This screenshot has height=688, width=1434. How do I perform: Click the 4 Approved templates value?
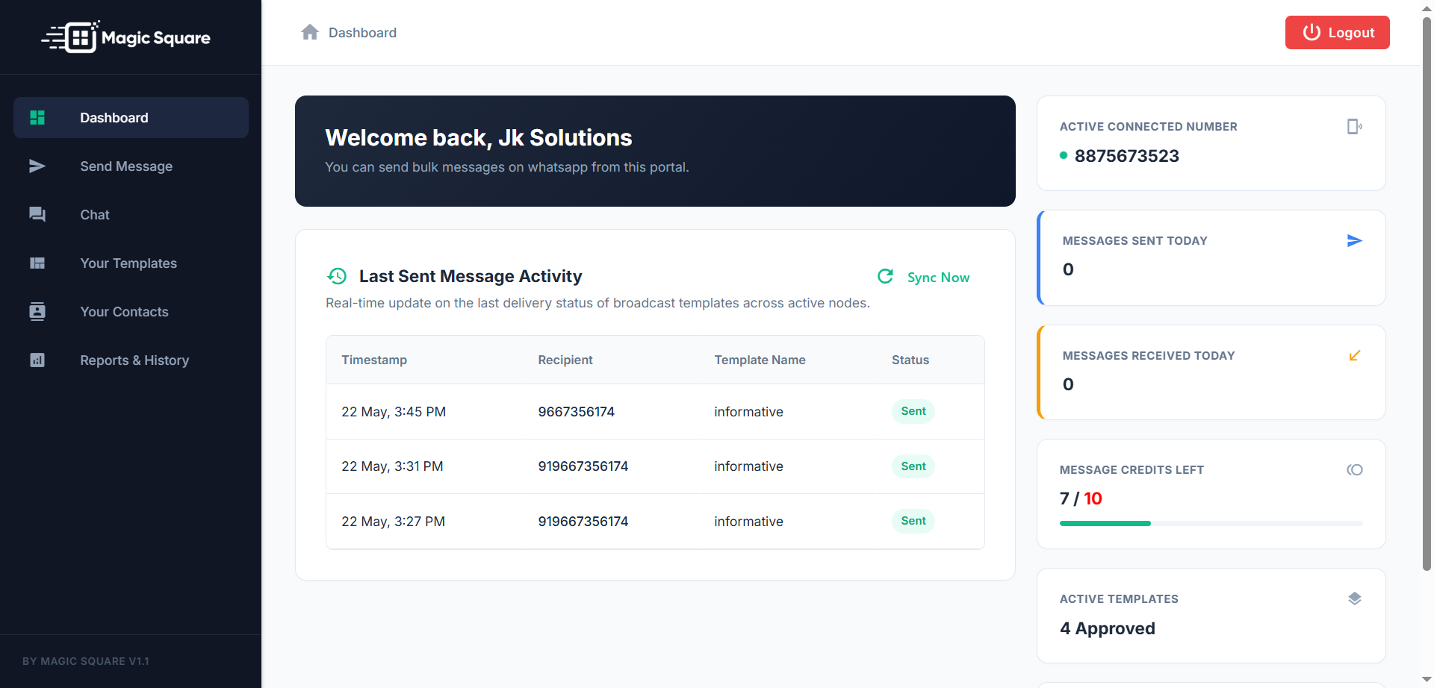tap(1107, 628)
